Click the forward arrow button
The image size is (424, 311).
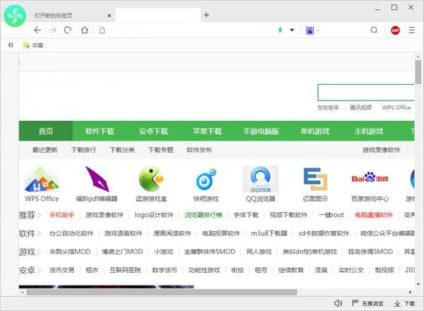[53, 30]
